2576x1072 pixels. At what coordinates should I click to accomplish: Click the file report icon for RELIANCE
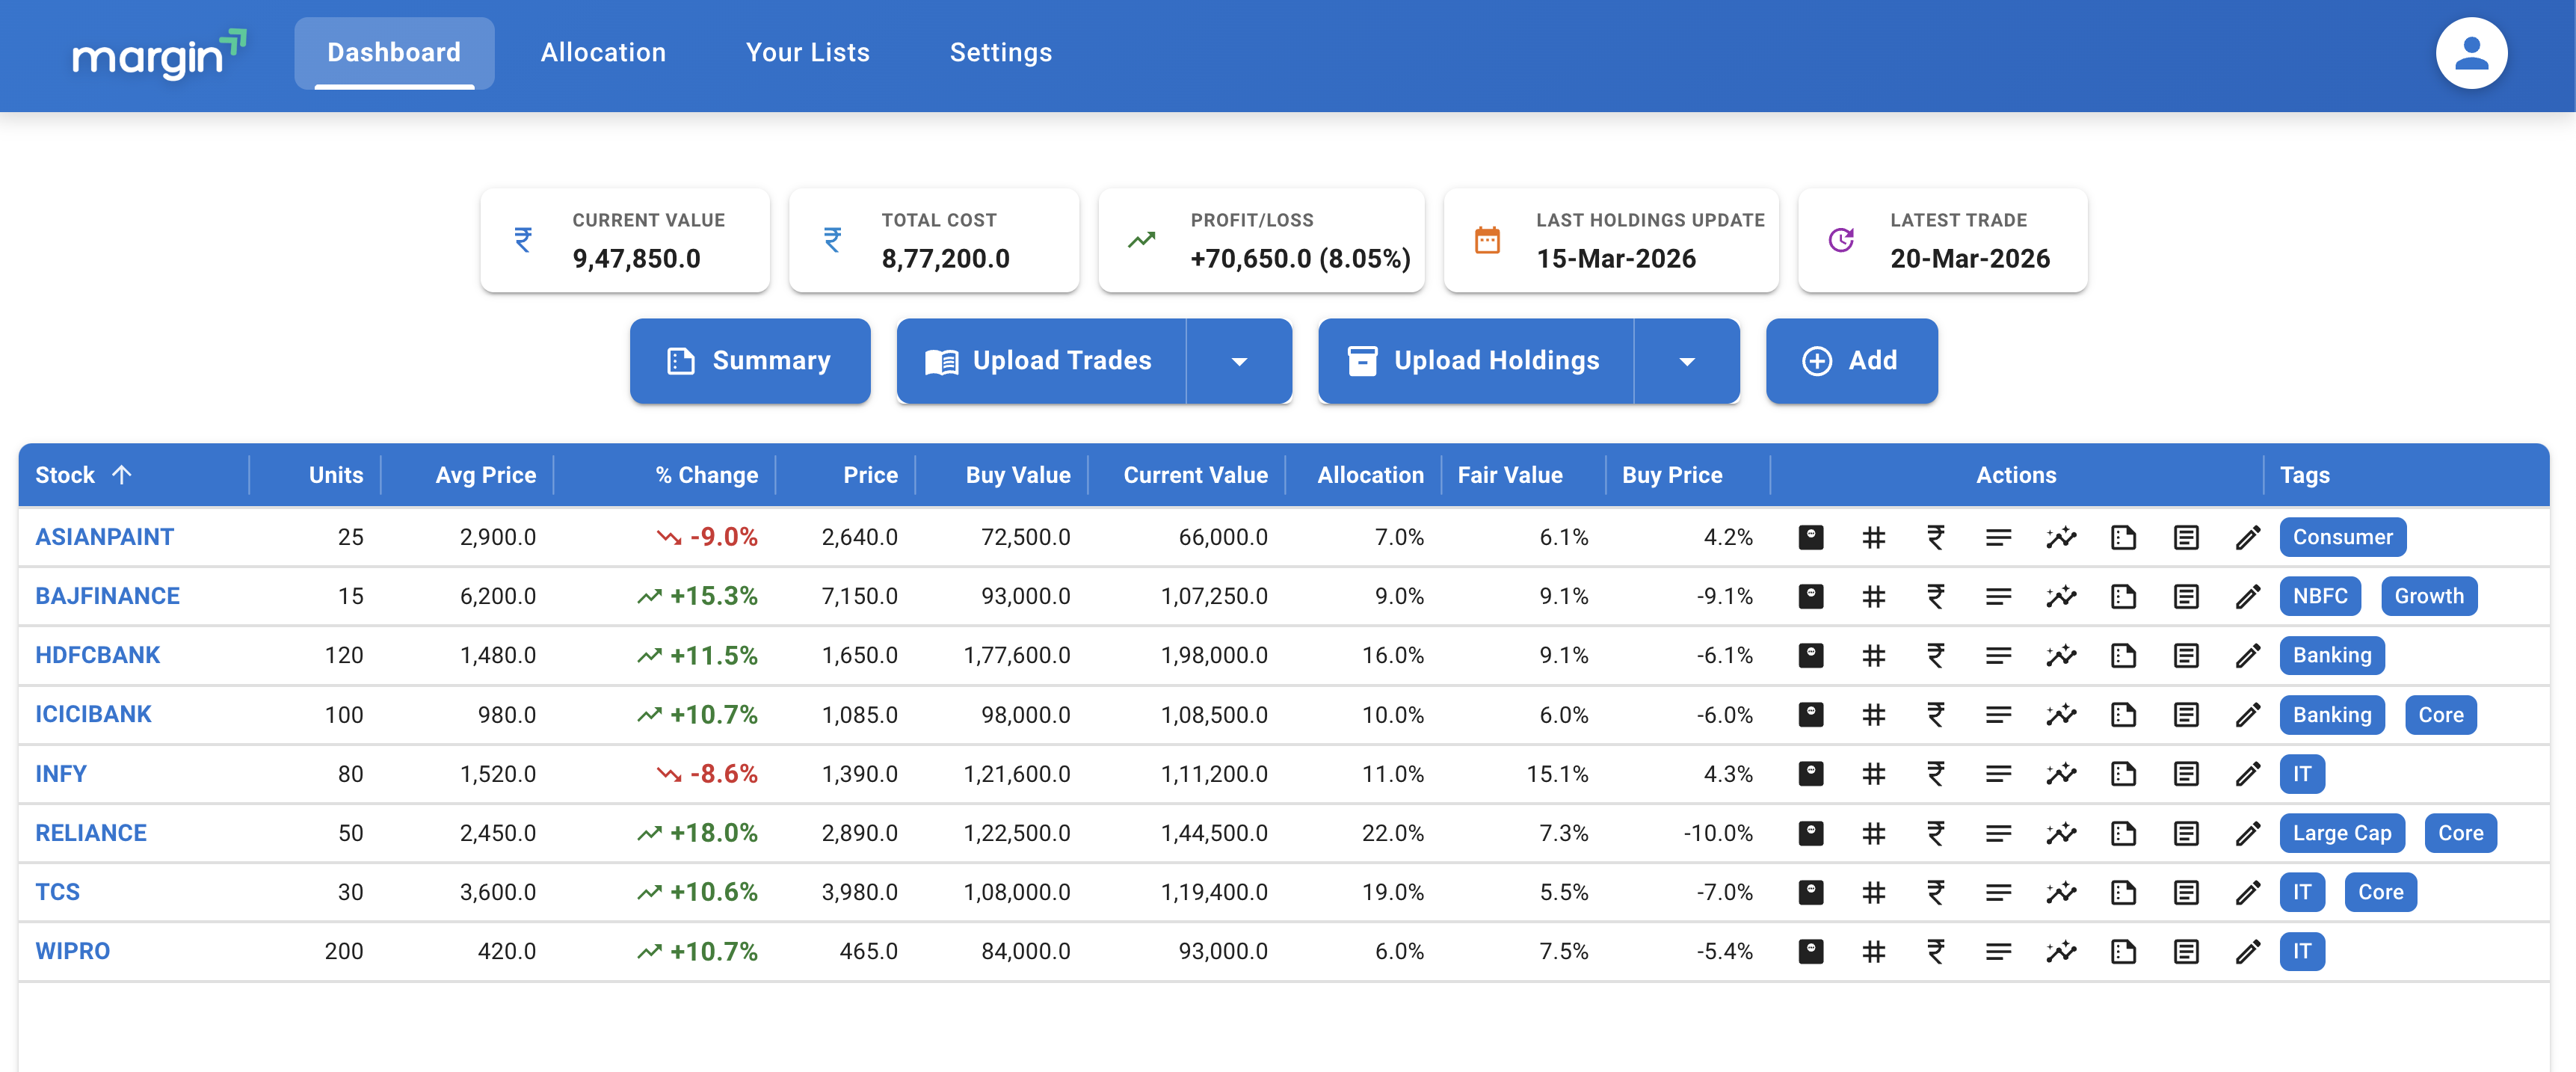tap(2124, 832)
